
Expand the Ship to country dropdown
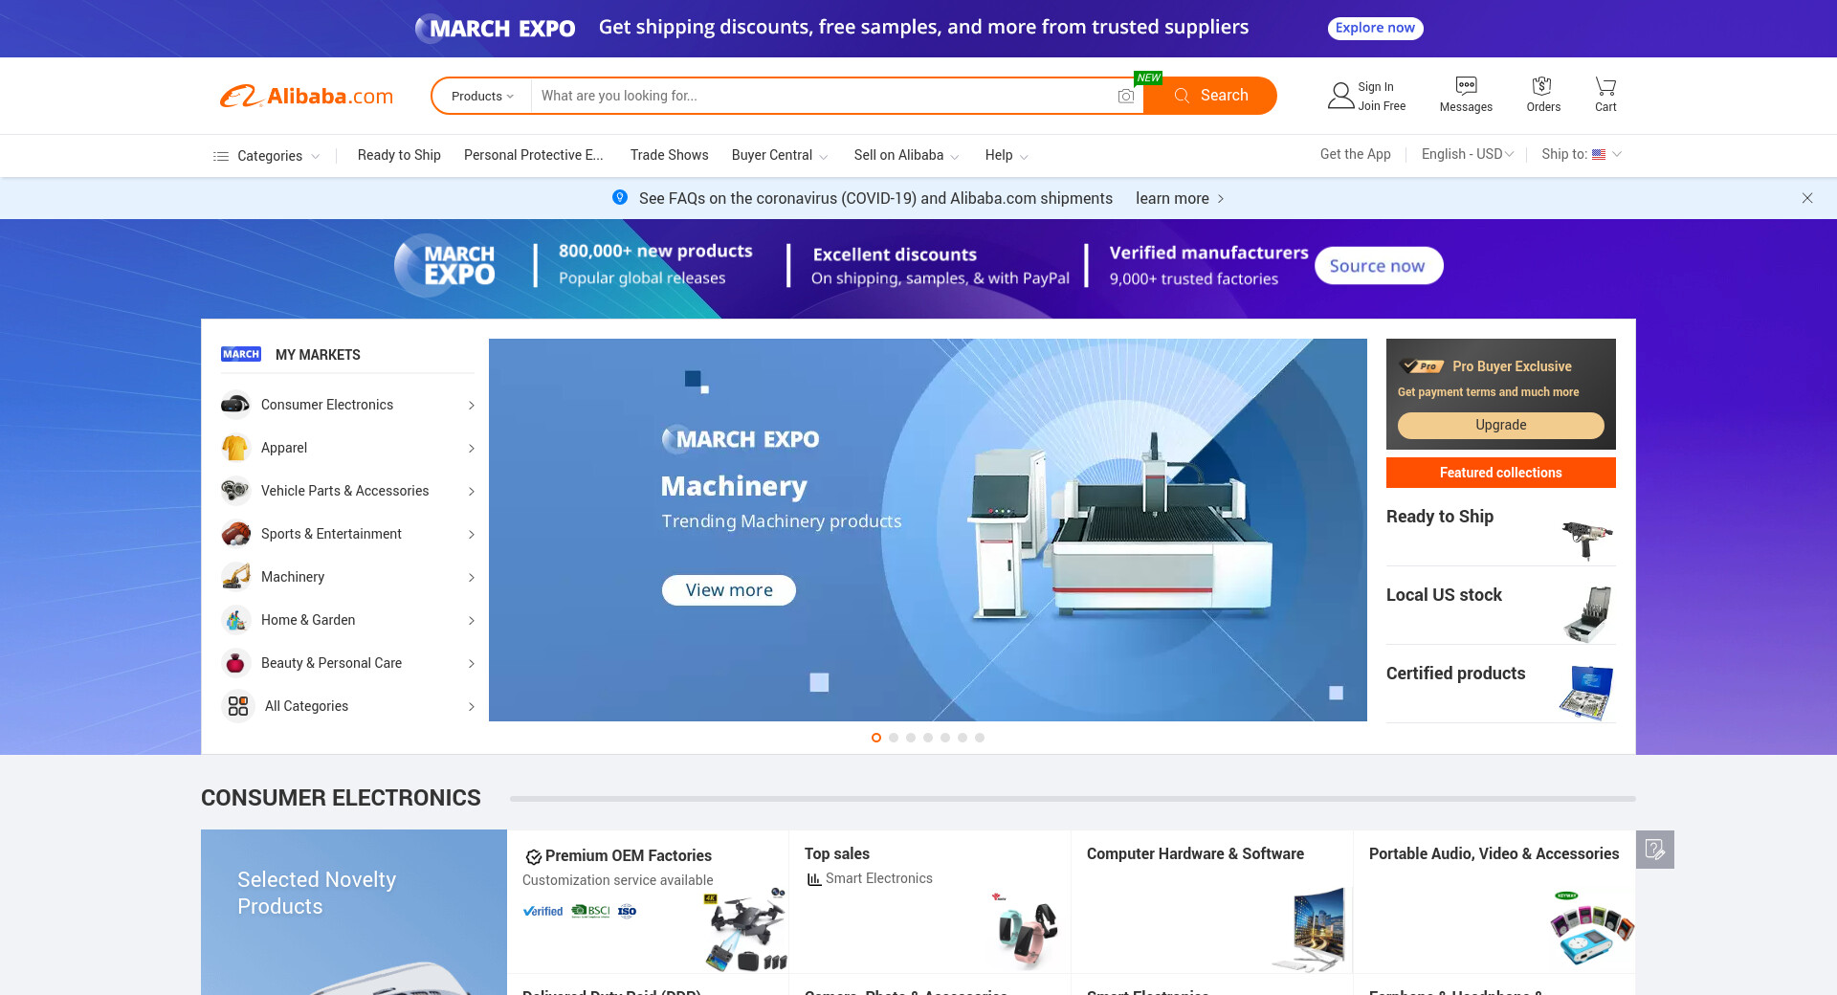coord(1581,154)
